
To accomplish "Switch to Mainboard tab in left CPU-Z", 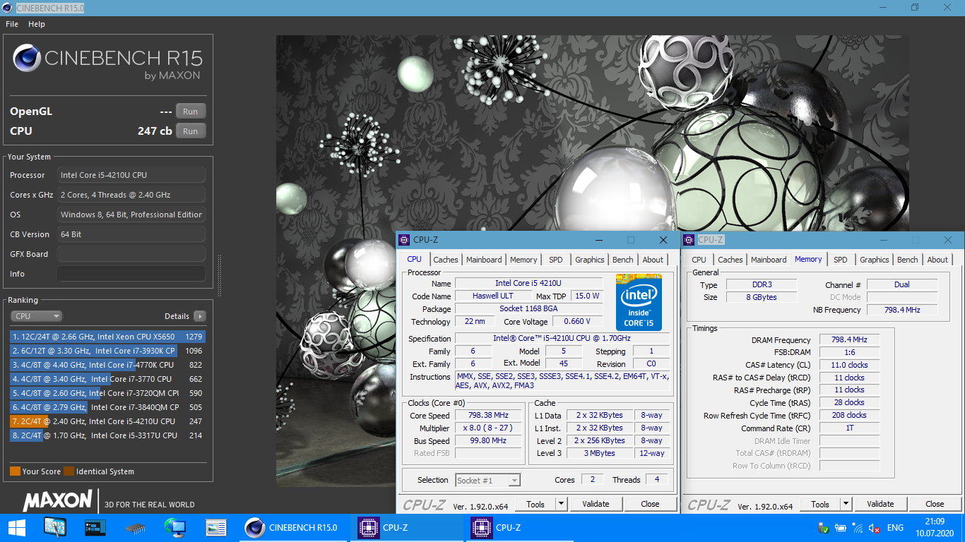I will click(484, 260).
